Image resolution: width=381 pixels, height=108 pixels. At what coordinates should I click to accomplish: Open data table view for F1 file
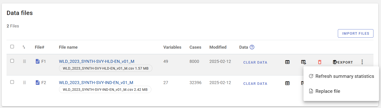287,62
